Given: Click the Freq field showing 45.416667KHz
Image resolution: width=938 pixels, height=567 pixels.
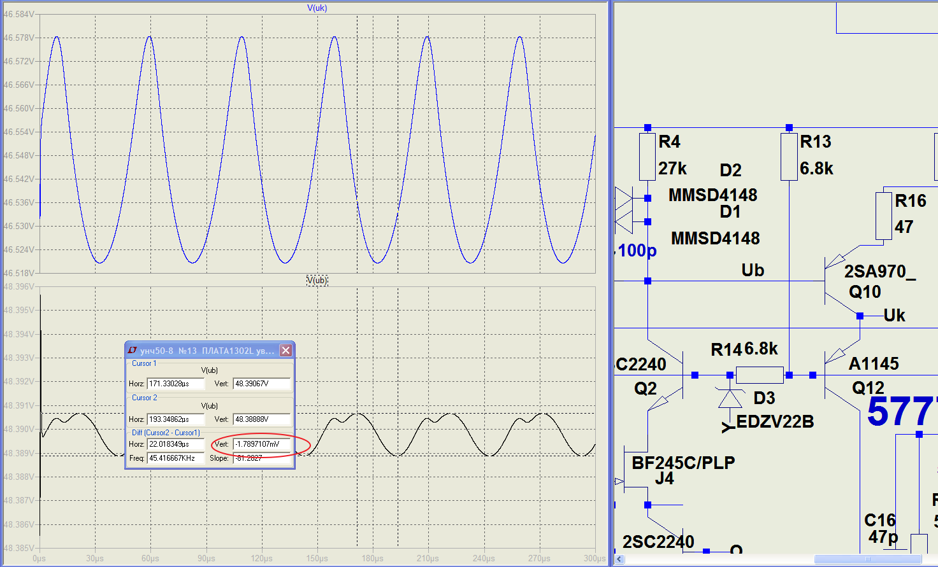Looking at the screenshot, I should click(175, 458).
